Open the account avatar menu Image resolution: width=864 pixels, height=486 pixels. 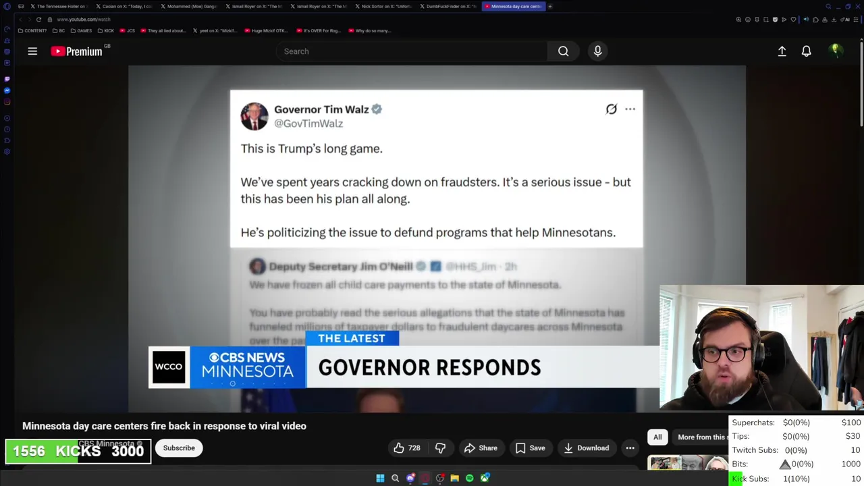(x=836, y=51)
